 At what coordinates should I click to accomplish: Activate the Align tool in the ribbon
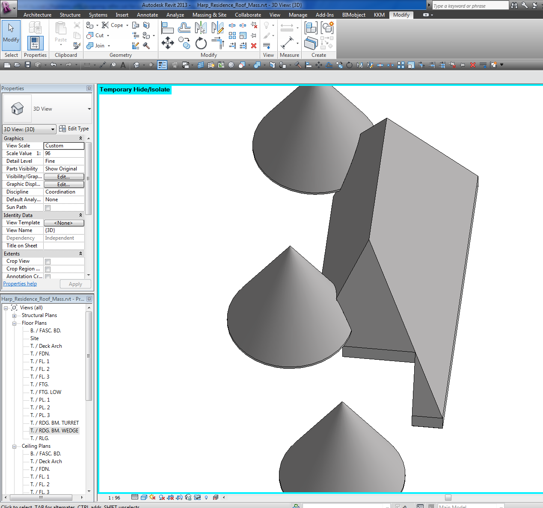167,28
